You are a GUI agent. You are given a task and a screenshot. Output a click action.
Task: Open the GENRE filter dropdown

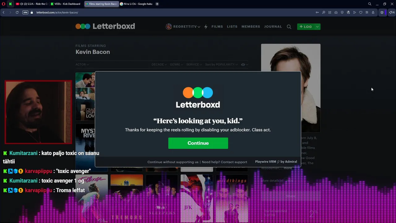[x=176, y=64]
